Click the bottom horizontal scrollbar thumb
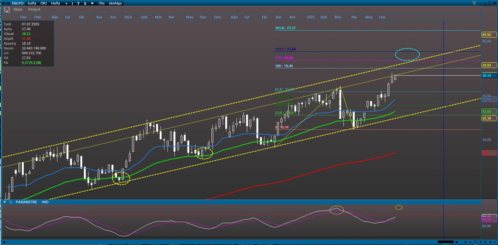 (x=446, y=242)
